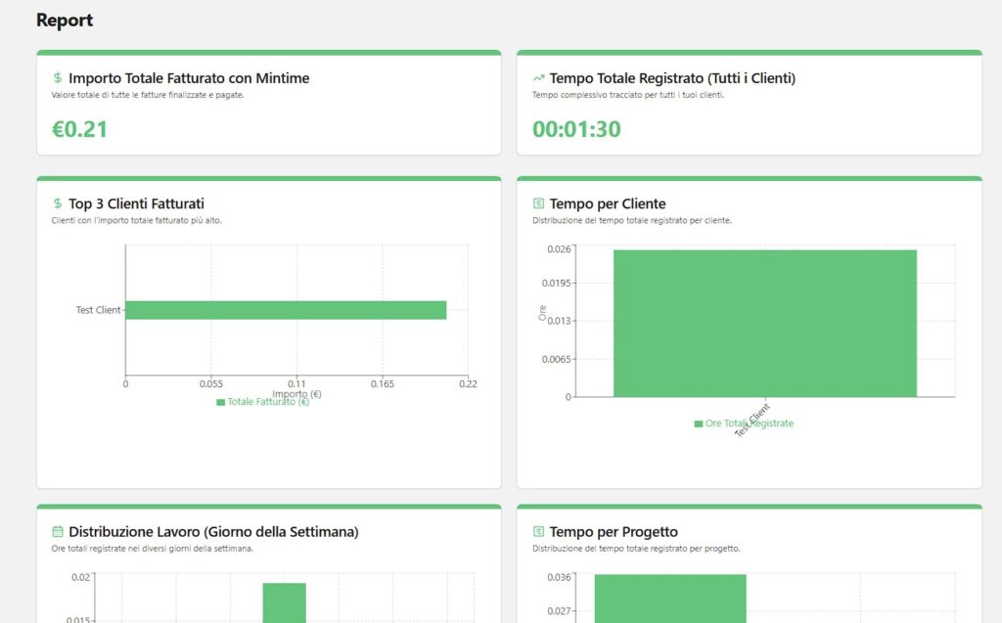Click the subtitle Distribuzione del tempo totale registrato per cliente
The height and width of the screenshot is (623, 1002).
(632, 220)
